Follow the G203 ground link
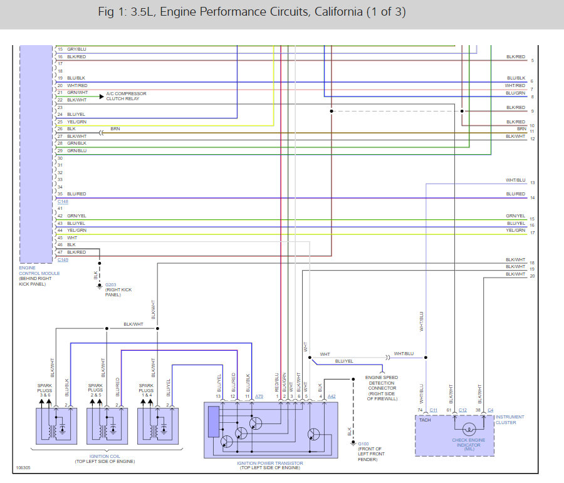564x483 pixels. 110,284
